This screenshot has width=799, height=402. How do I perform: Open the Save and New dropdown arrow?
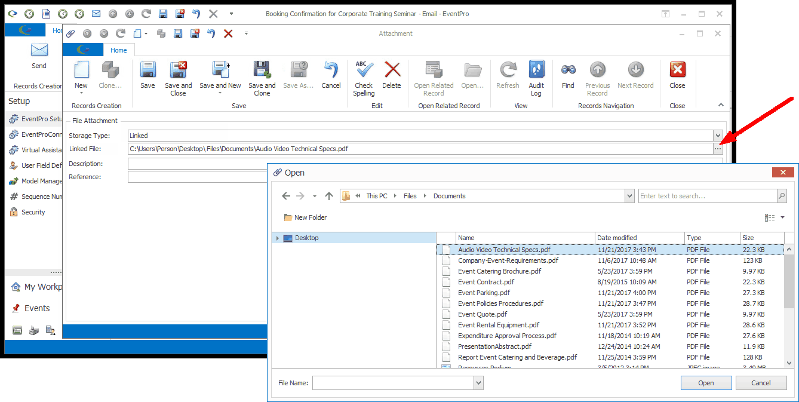tap(221, 93)
